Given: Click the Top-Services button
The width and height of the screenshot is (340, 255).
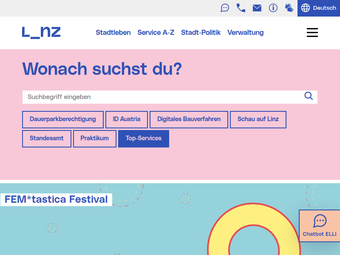Looking at the screenshot, I should tap(144, 139).
